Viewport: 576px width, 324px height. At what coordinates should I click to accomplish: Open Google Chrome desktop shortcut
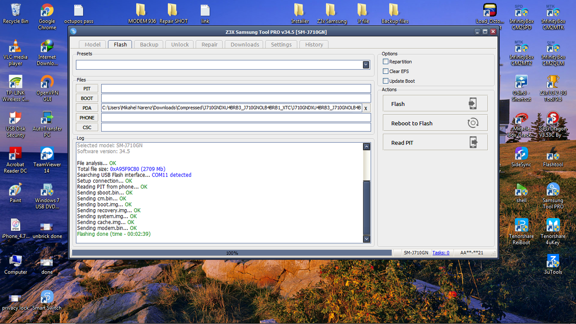[47, 17]
